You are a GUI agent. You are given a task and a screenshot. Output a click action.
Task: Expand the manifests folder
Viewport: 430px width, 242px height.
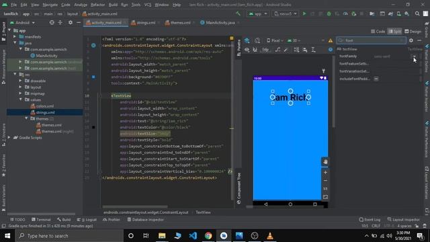[x=15, y=36]
